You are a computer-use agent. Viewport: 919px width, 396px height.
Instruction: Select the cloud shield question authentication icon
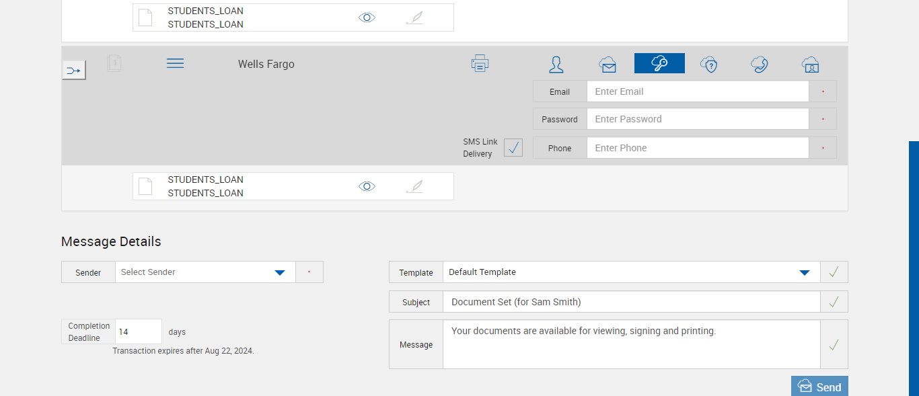tap(708, 65)
